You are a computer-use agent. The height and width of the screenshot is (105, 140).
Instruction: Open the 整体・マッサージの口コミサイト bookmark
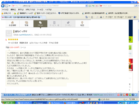pos(46,13)
